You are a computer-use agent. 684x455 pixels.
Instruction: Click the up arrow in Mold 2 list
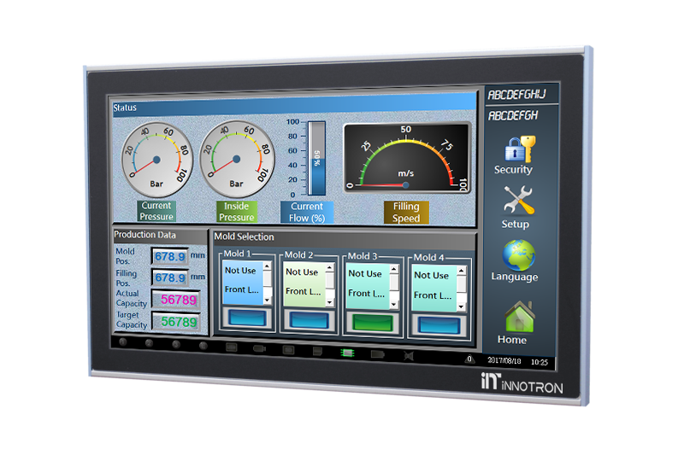point(330,268)
